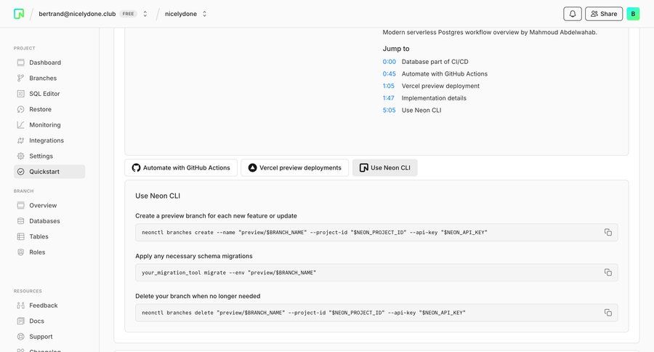The image size is (654, 352).
Task: Open Feedback under Resources
Action: (x=49, y=305)
